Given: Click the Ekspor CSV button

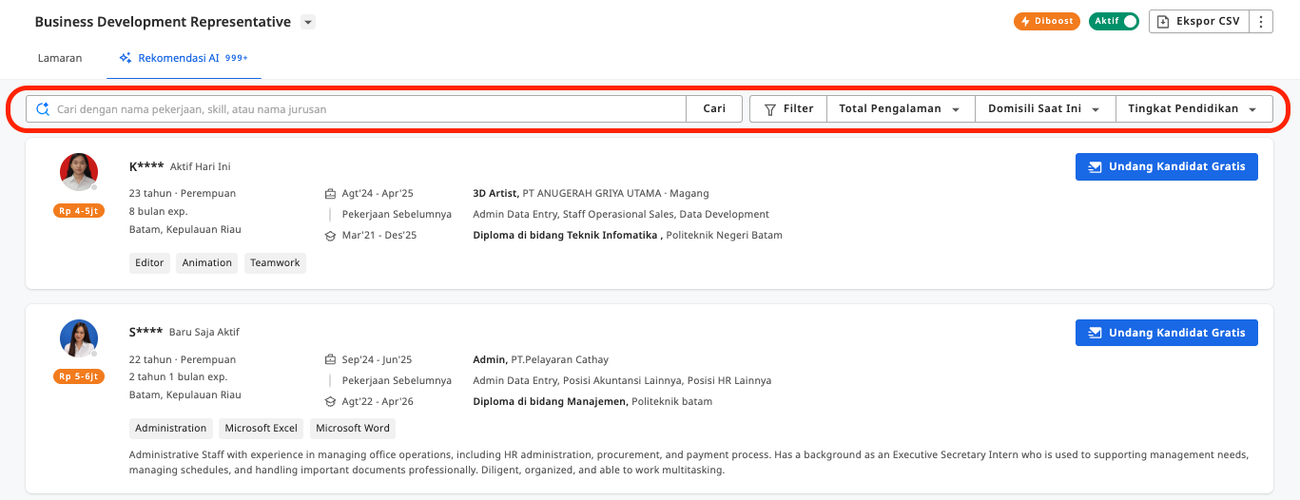Looking at the screenshot, I should pos(1199,21).
